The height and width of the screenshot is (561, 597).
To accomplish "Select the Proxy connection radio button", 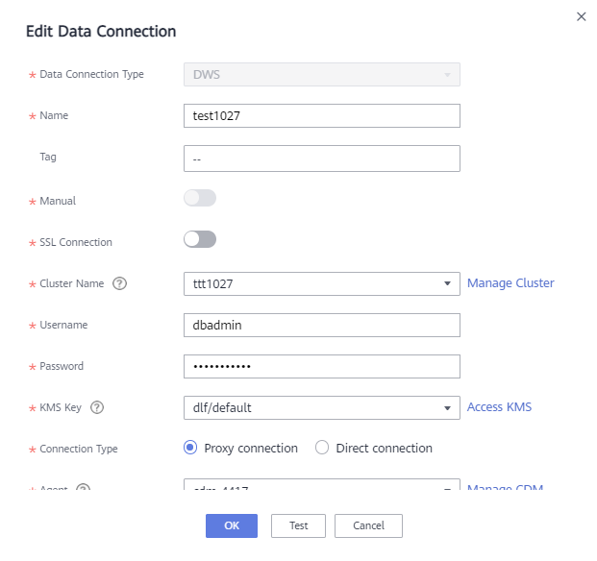I will [190, 448].
